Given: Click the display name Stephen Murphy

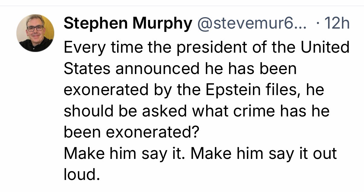Looking at the screenshot, I should [x=128, y=24].
